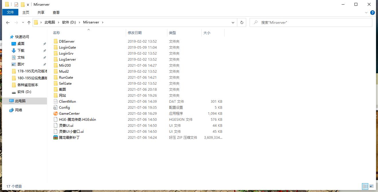Viewport: 378px width, 192px height.
Task: Select the ClientMon DAT file icon
Action: coord(56,102)
